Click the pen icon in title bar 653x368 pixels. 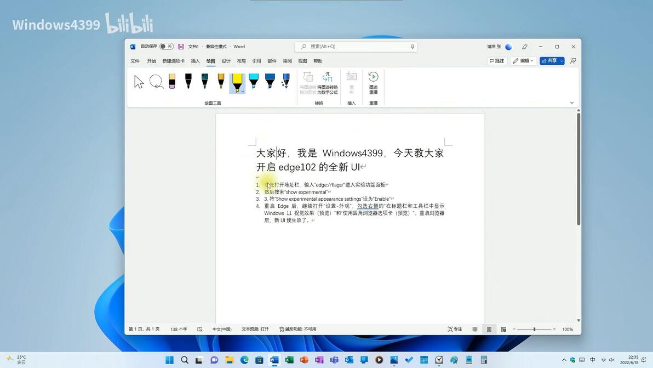(x=525, y=47)
